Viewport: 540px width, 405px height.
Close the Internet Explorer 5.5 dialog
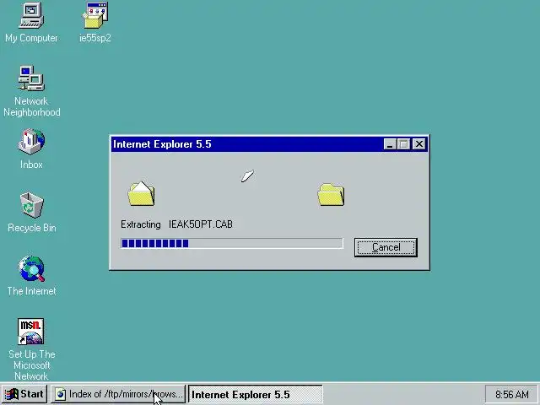click(x=419, y=144)
